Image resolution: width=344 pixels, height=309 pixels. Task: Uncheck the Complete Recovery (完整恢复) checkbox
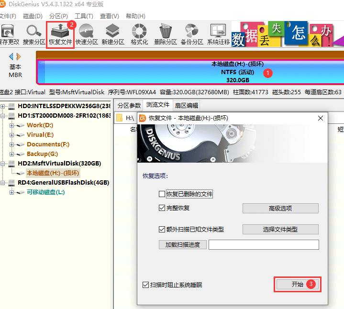coord(162,208)
